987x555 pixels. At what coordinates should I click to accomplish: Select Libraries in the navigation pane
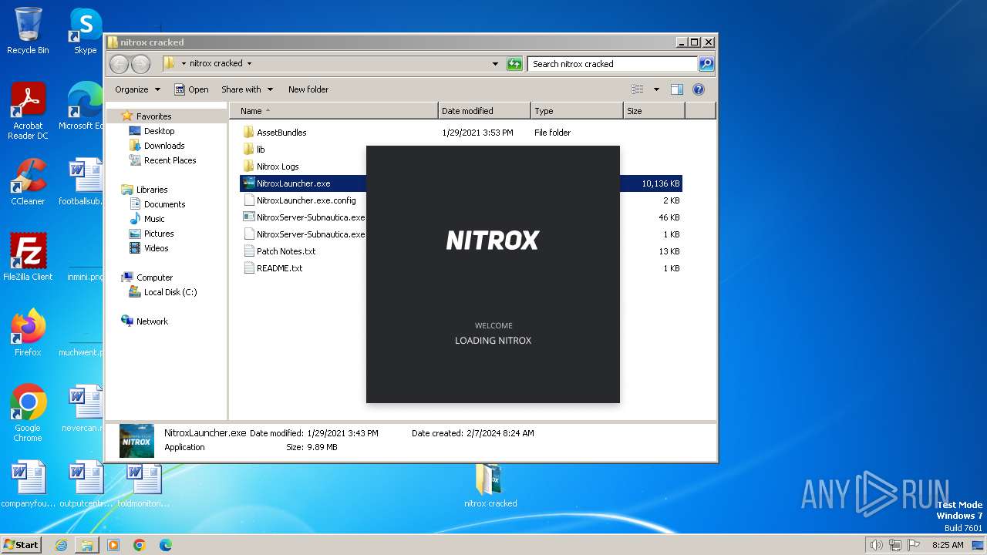(151, 190)
